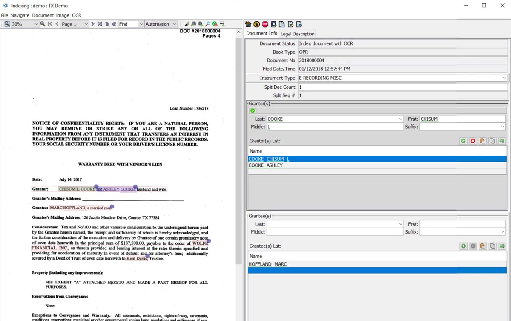
Task: Expand the Grantee Last name dropdown
Action: click(x=400, y=224)
